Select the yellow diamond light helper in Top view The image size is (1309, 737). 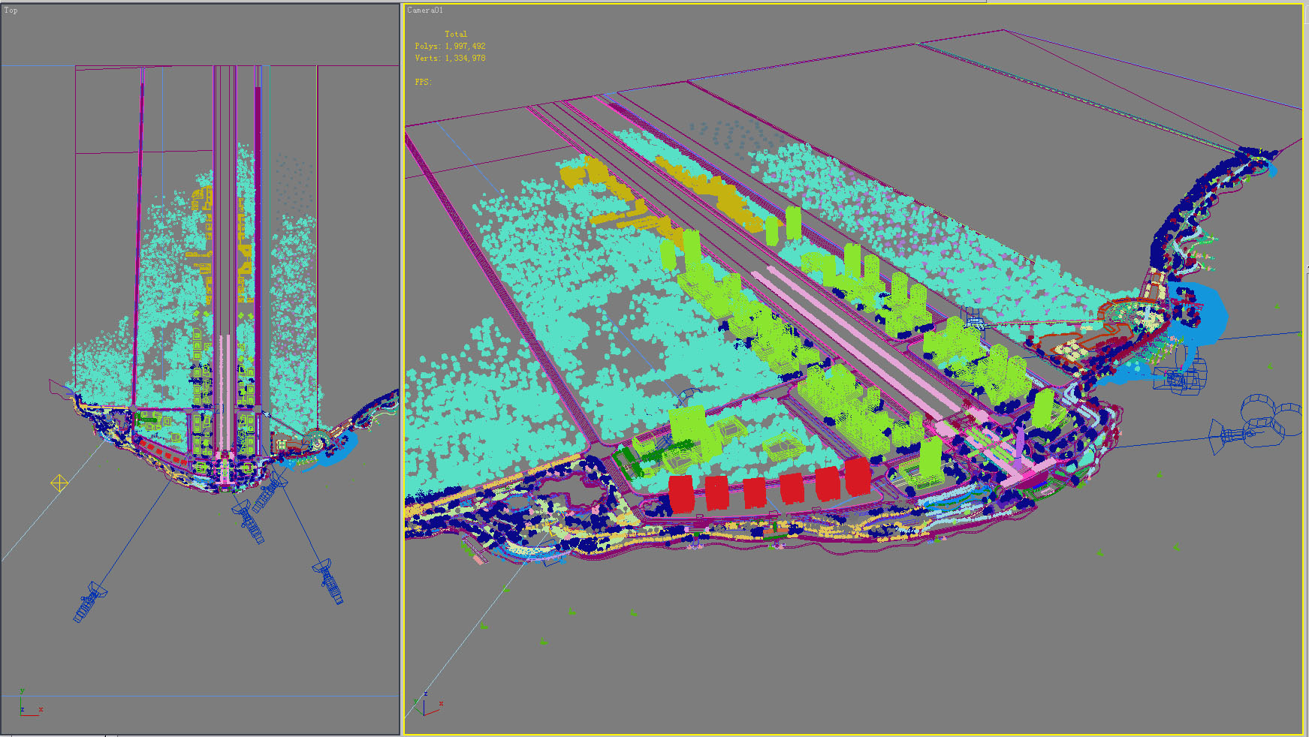[59, 483]
